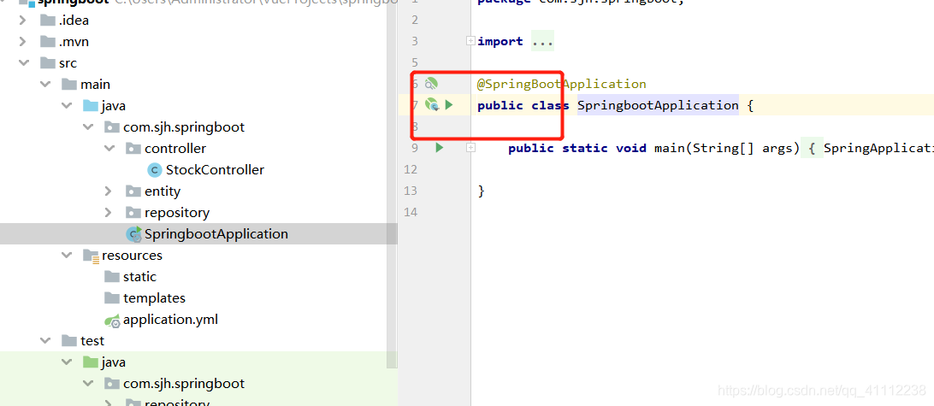Expand the folded import block
The height and width of the screenshot is (406, 934).
click(x=470, y=41)
